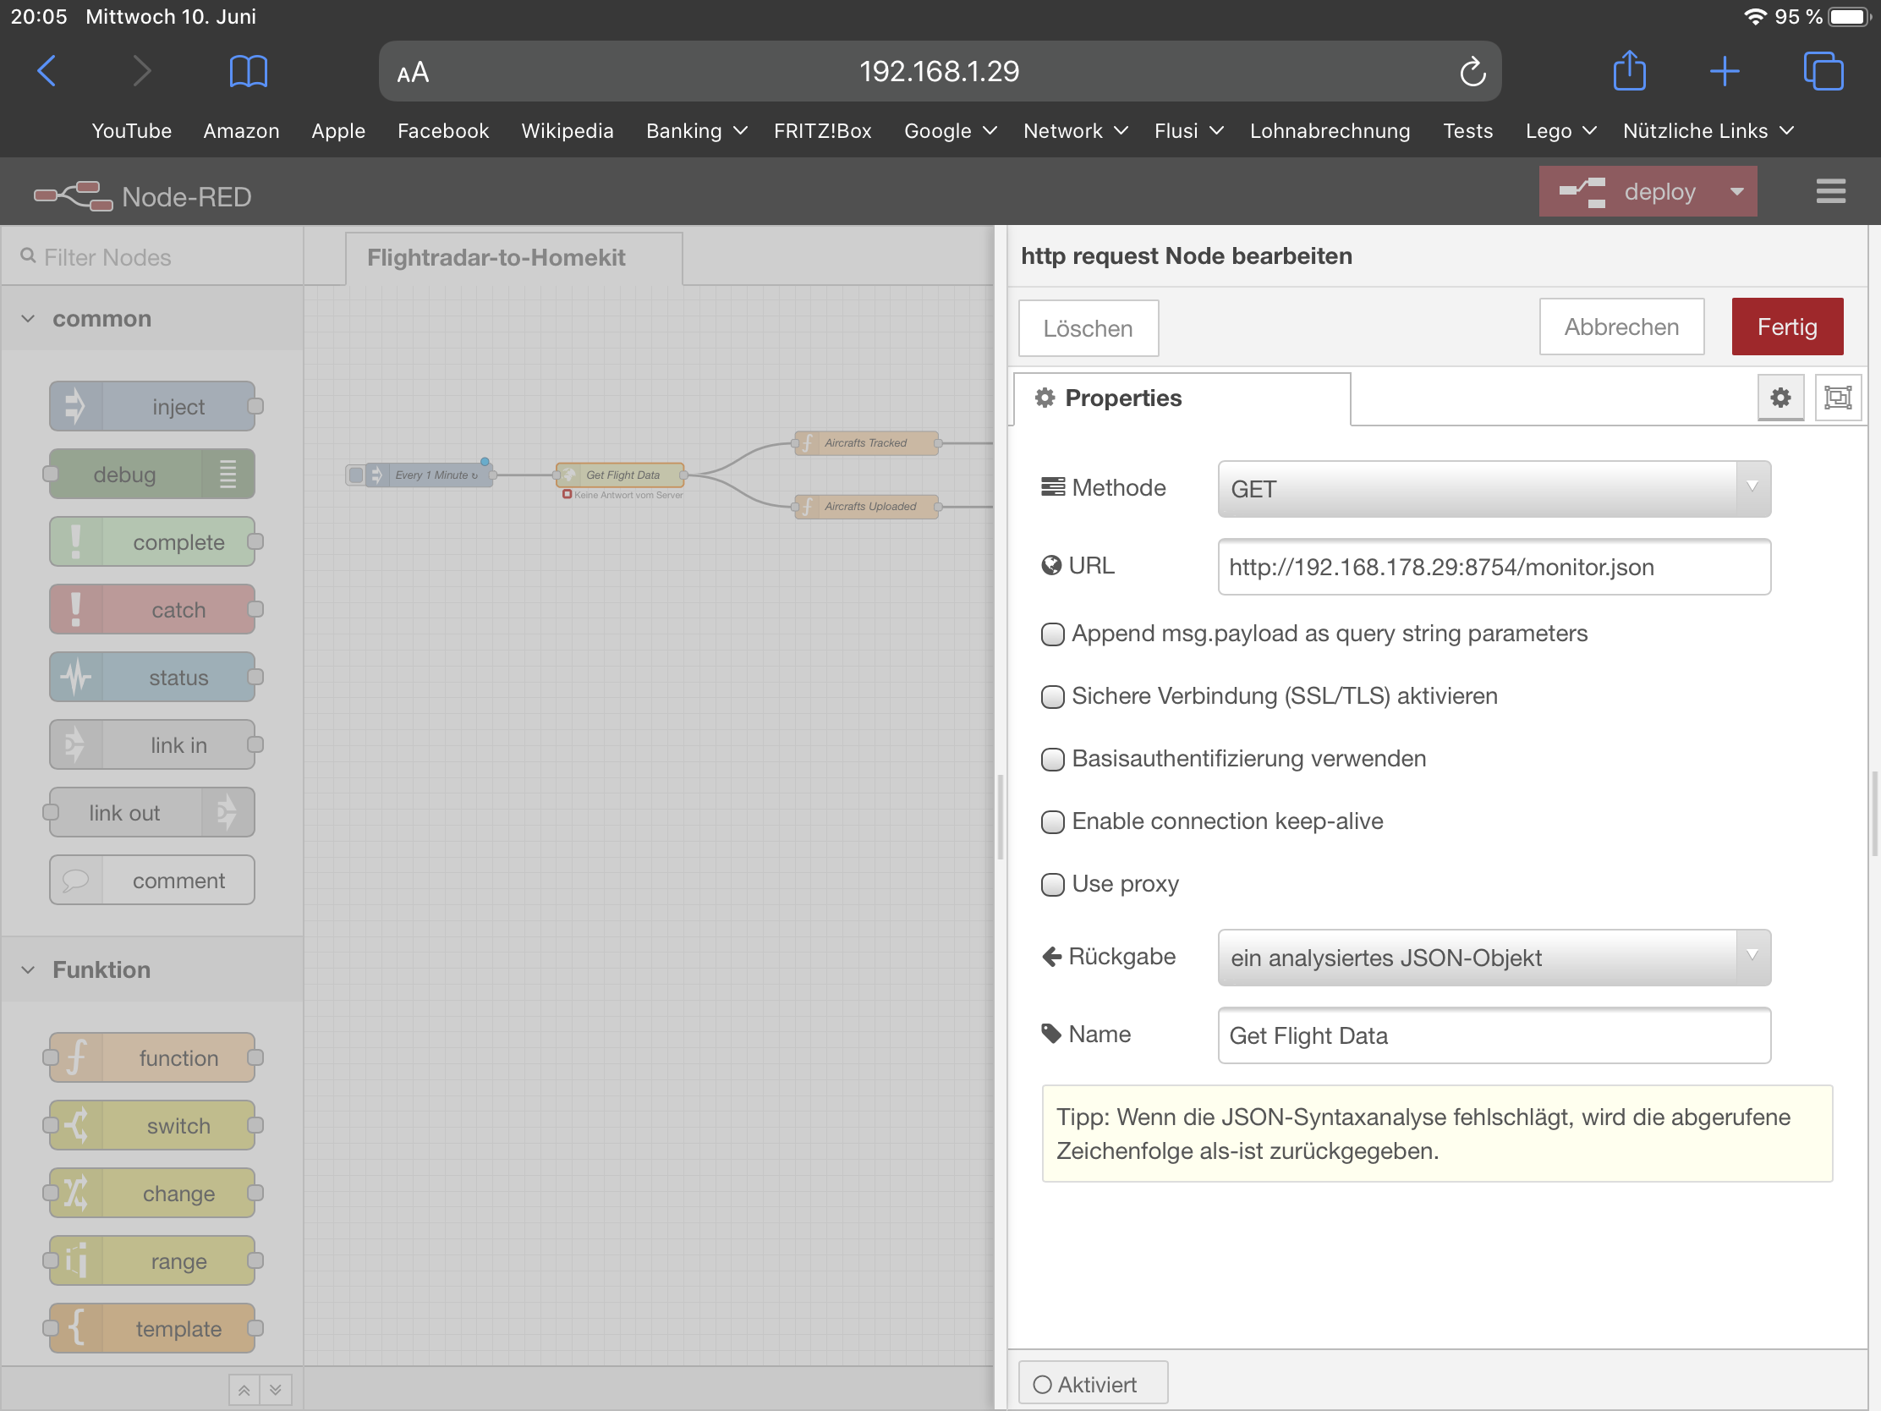
Task: Toggle the Aktiviert node state
Action: (1092, 1384)
